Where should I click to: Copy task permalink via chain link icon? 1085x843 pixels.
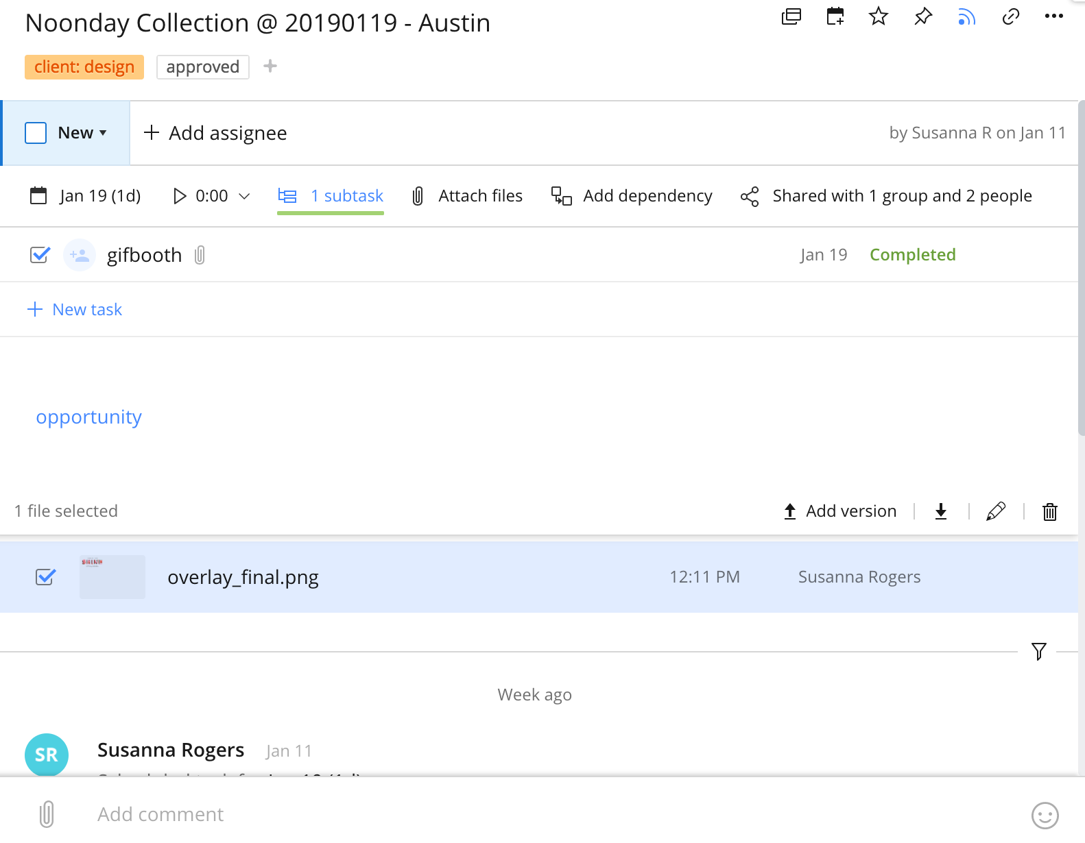click(x=1011, y=16)
